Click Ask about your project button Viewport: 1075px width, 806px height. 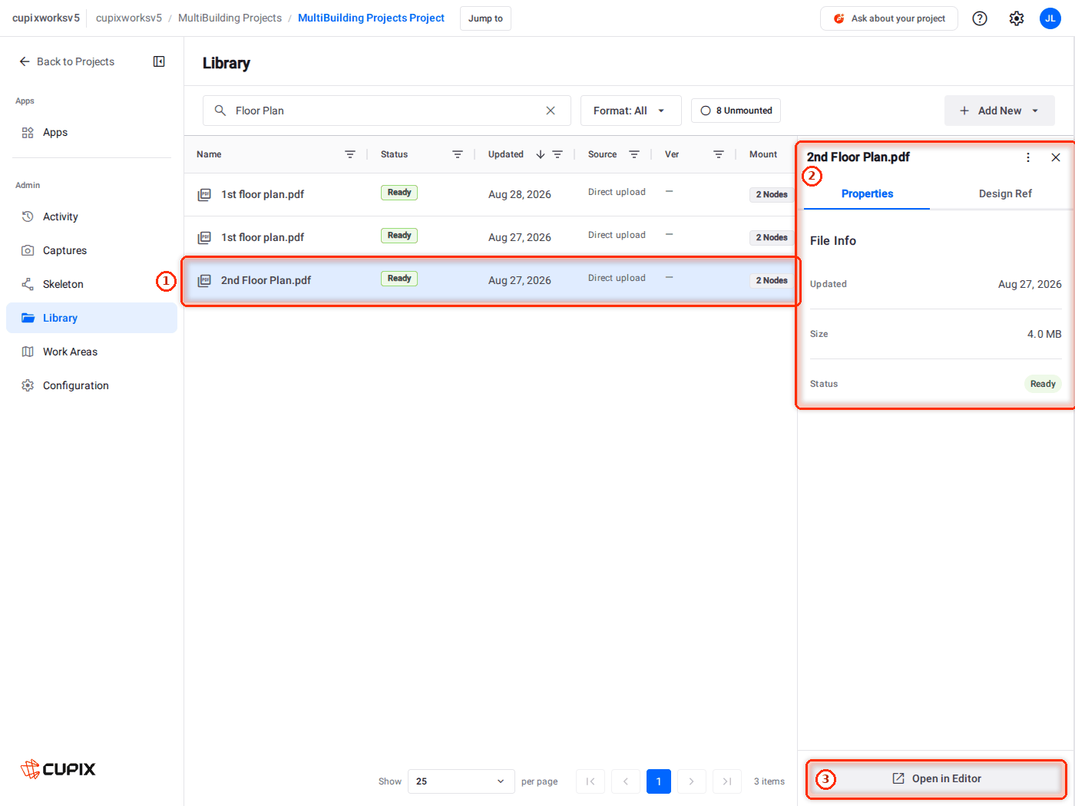(889, 18)
